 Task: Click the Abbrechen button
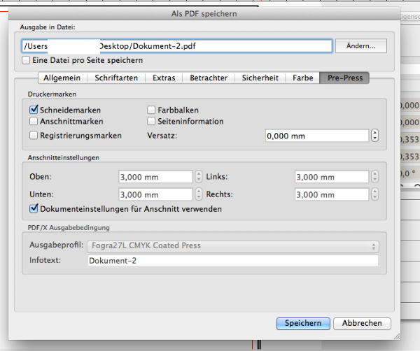[x=362, y=323]
